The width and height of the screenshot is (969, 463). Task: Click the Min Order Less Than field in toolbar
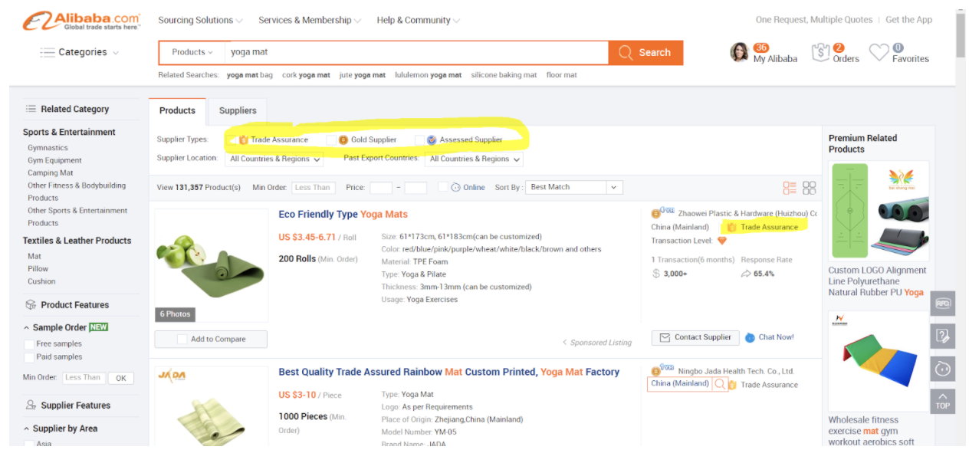click(312, 187)
